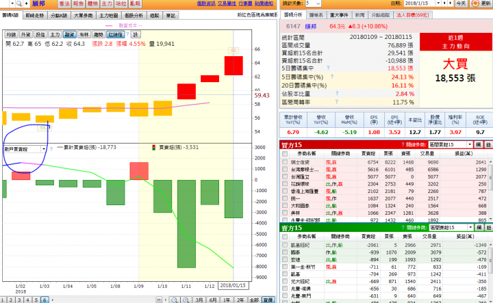Click the 哈拉 toolbar button
The image size is (493, 303).
(x=121, y=4)
